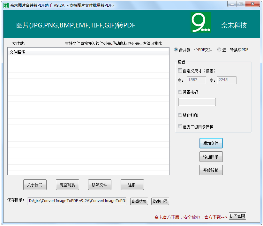This screenshot has width=263, height=226.
Task: Focus the password input box
Action: pyautogui.click(x=197, y=102)
